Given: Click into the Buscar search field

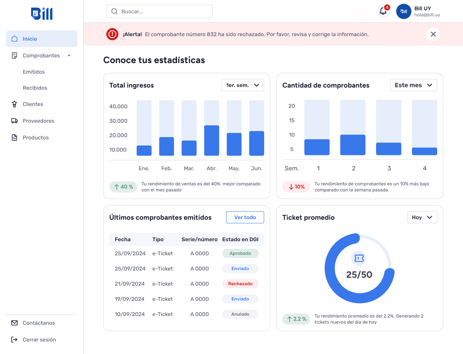Looking at the screenshot, I should (x=159, y=11).
